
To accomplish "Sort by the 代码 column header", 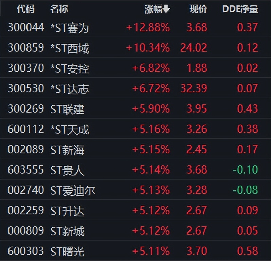I will pyautogui.click(x=25, y=9).
